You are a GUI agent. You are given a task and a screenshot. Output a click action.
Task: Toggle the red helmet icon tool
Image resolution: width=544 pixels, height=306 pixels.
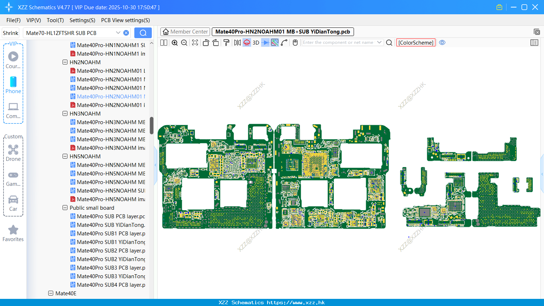247,42
